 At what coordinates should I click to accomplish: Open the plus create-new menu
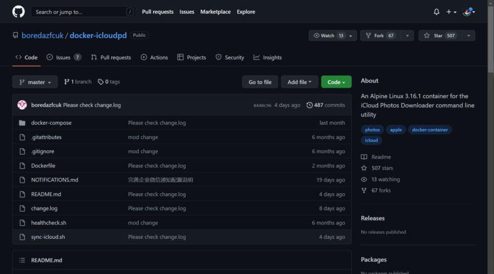[451, 12]
